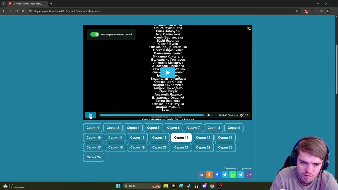Image resolution: width=338 pixels, height=190 pixels.
Task: Go to Серия 13
Action: [159, 137]
